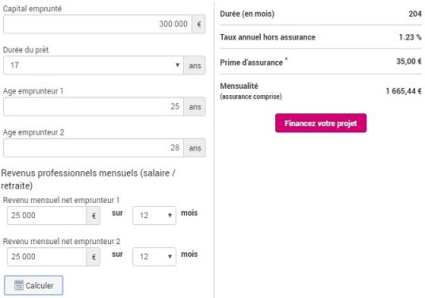Viewport: 425px width, 298px height.
Task: Select the Revenu mensuel net emprunteur 2 input
Action: tap(47, 257)
